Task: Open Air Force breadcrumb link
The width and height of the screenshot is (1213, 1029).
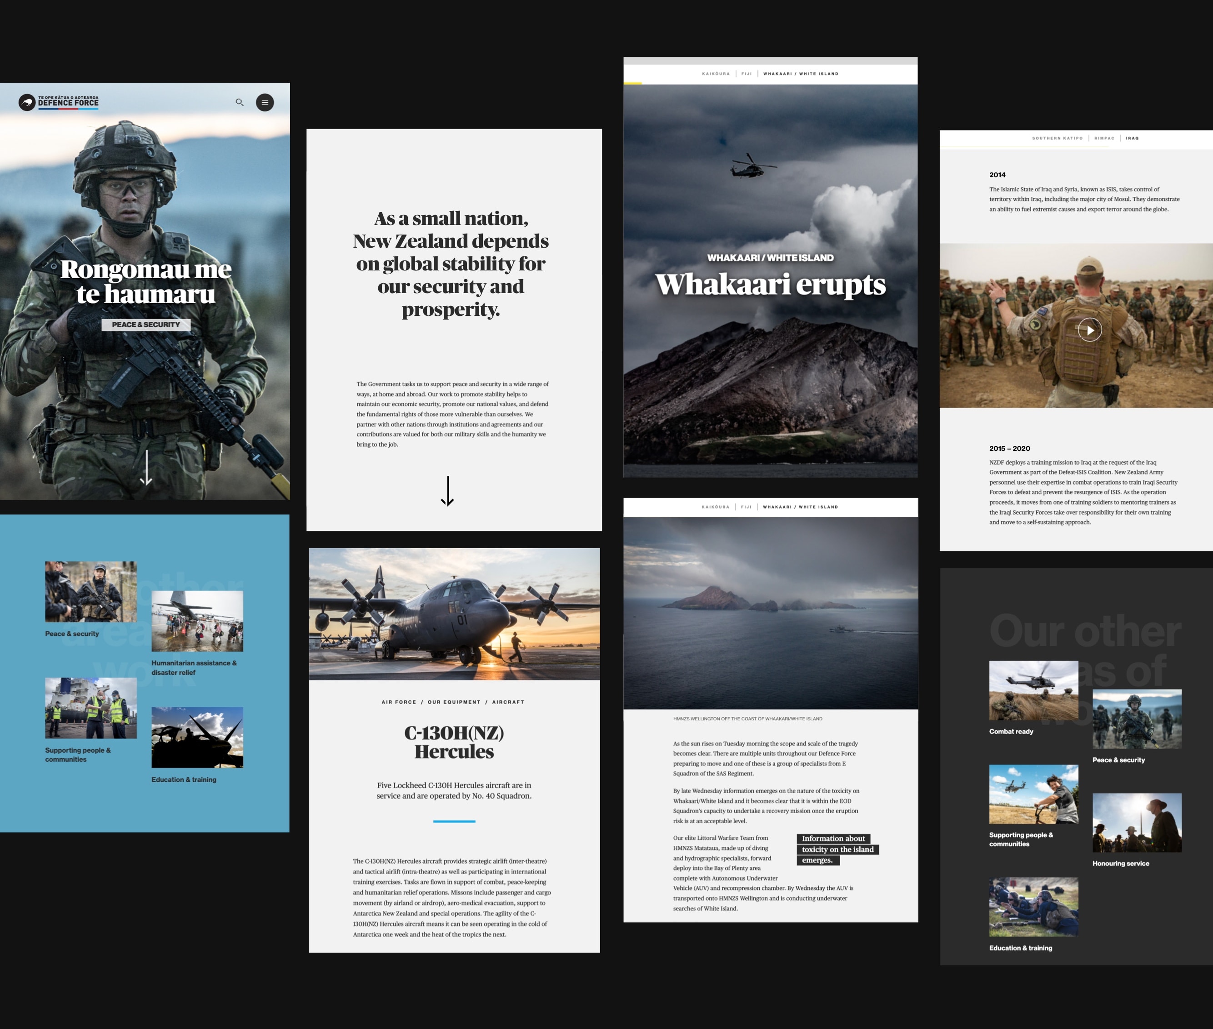Action: click(399, 702)
